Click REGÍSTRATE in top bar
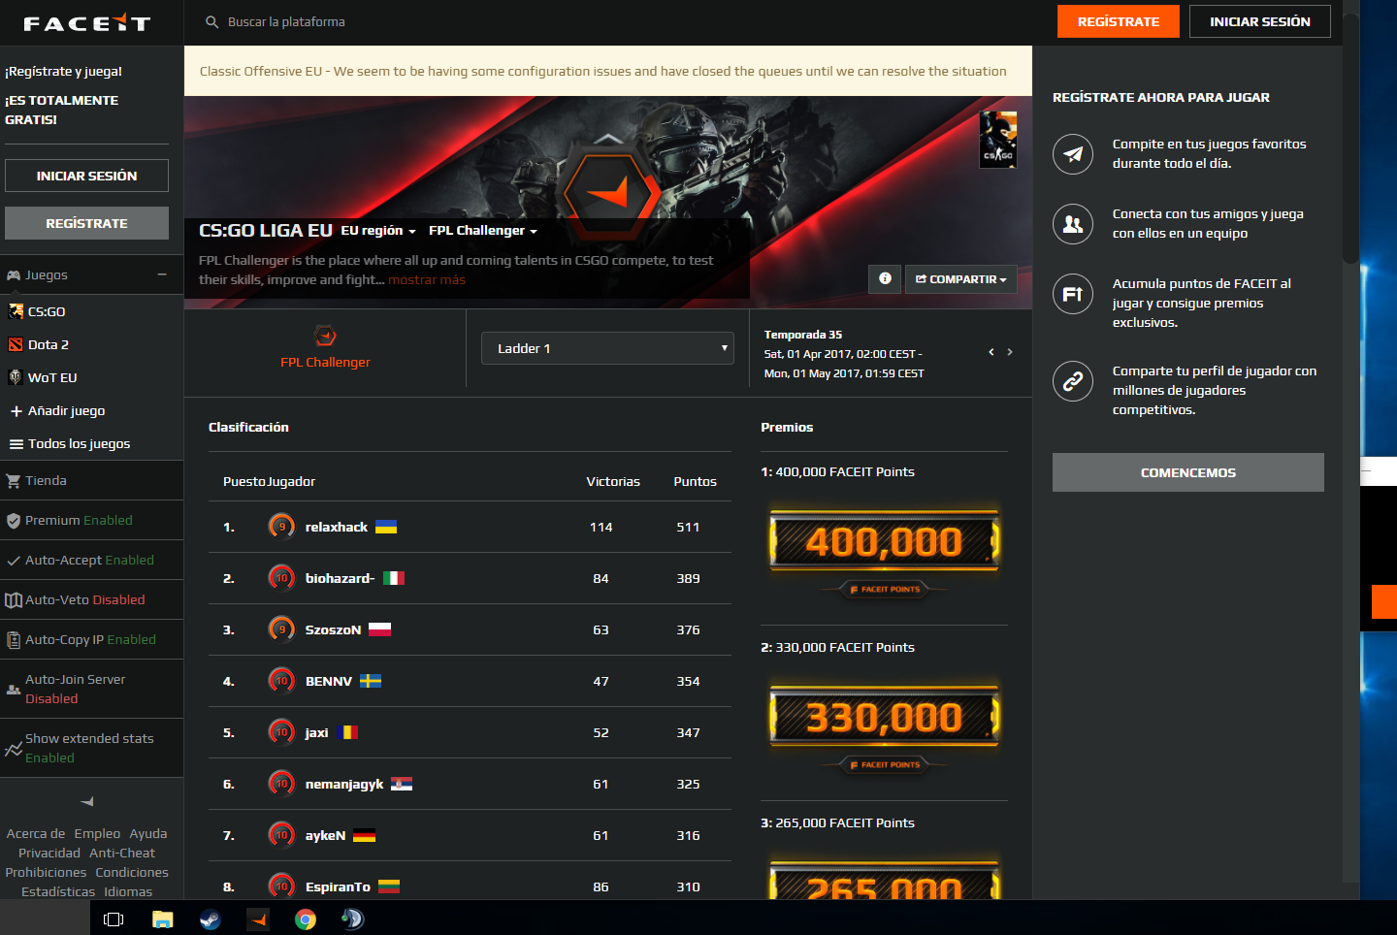This screenshot has width=1397, height=935. pyautogui.click(x=1119, y=21)
